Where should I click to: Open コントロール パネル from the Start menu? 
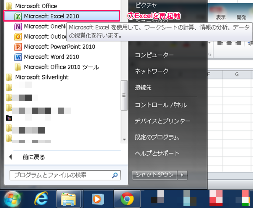tap(161, 105)
